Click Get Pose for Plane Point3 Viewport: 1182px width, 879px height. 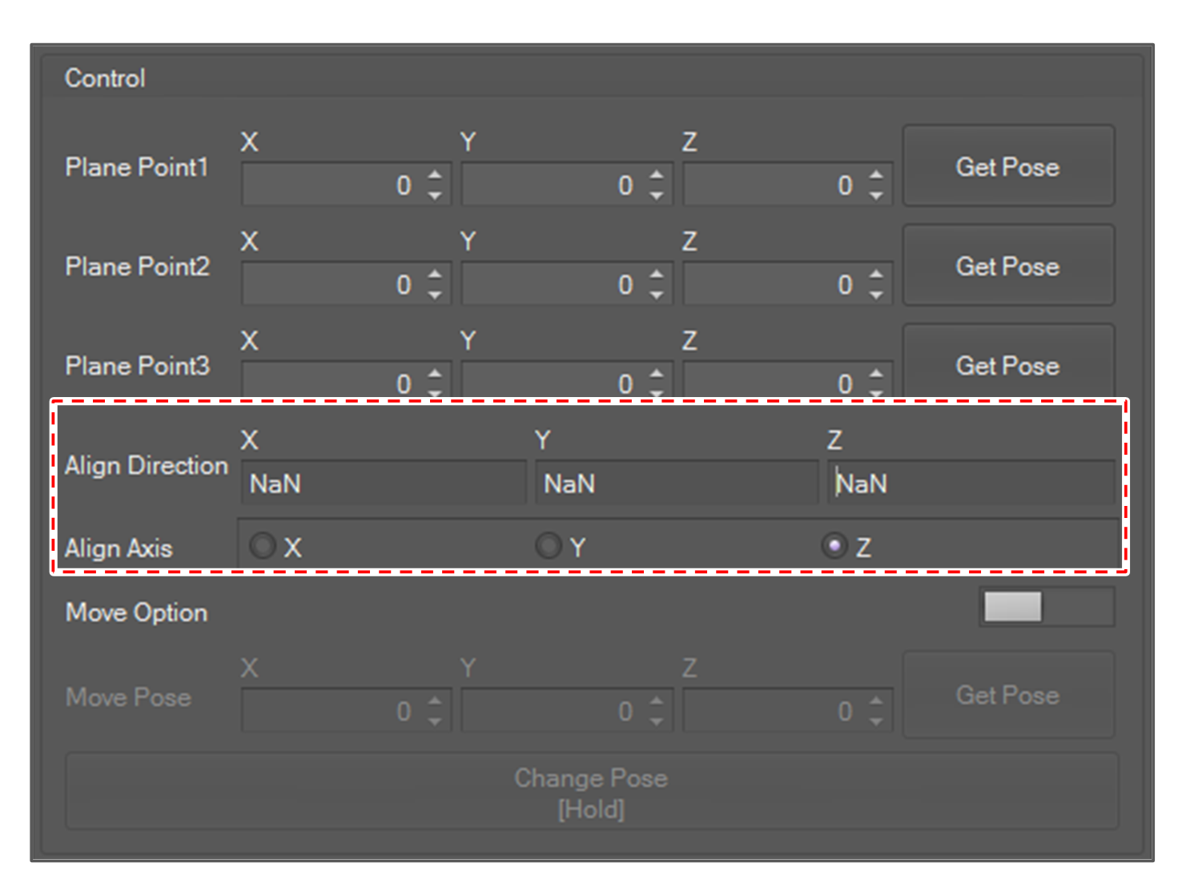coord(1008,363)
